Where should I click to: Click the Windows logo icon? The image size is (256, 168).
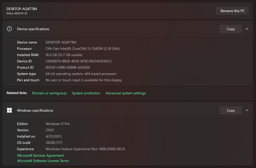point(9,110)
